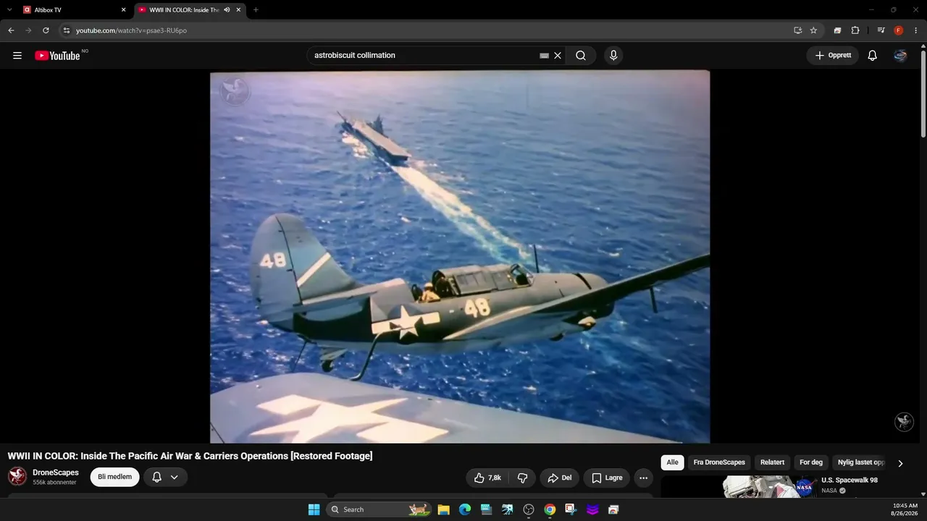Click the 556k abonnenter subscriber count

click(54, 483)
